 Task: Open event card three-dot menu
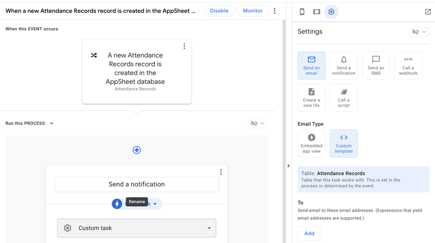(184, 46)
